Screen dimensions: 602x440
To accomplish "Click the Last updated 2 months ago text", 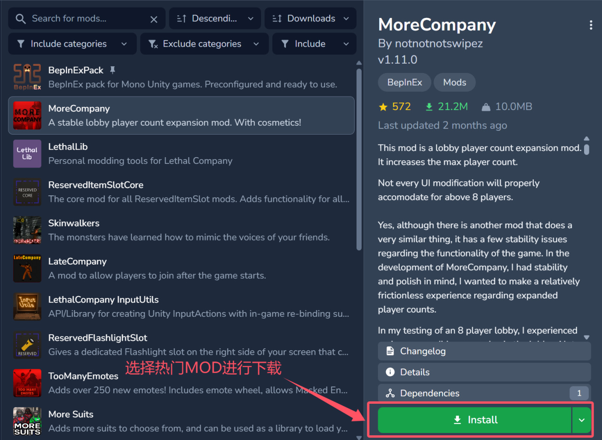I will pos(443,125).
